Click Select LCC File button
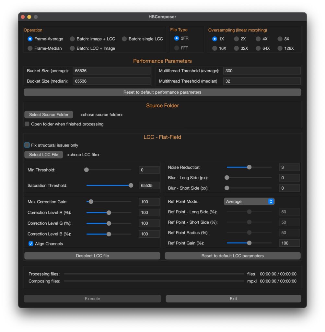This screenshot has width=325, height=332. point(44,155)
